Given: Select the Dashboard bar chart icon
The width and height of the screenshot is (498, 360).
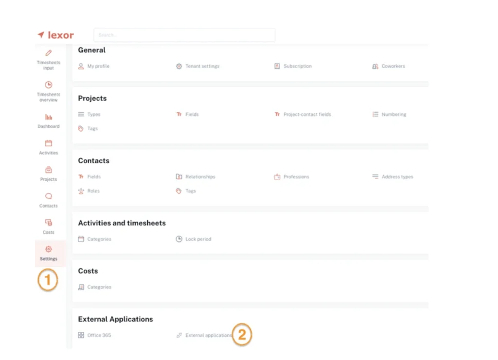Looking at the screenshot, I should (x=48, y=117).
